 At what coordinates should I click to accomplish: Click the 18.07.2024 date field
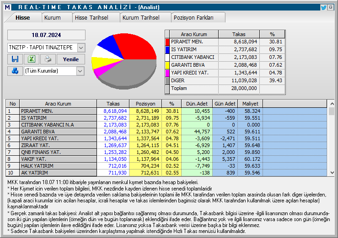point(46,35)
